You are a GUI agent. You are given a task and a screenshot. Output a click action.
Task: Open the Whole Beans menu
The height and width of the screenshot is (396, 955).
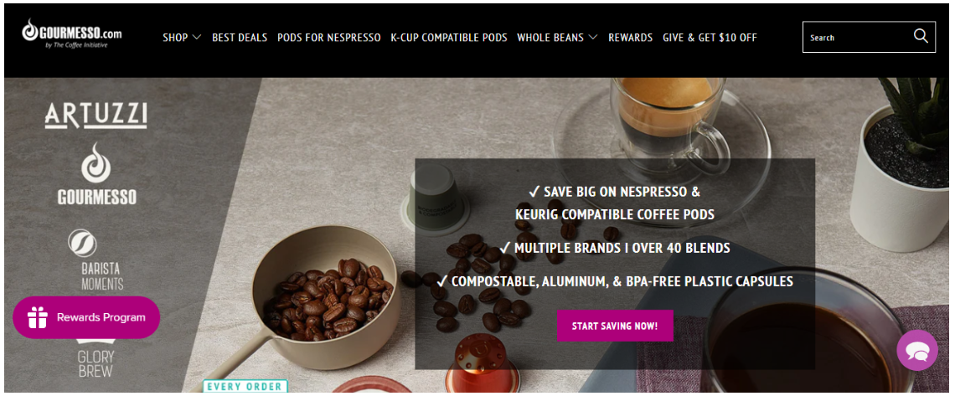(550, 38)
